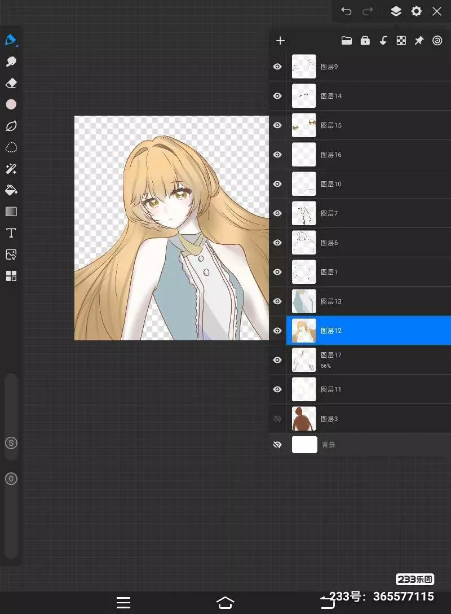Click the alpha lock checkerboard icon
Image resolution: width=451 pixels, height=614 pixels.
(401, 41)
